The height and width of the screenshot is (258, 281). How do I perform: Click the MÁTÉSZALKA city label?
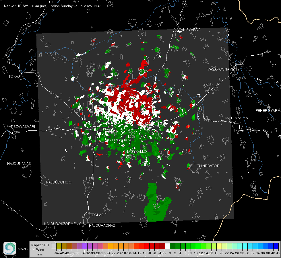(237, 118)
